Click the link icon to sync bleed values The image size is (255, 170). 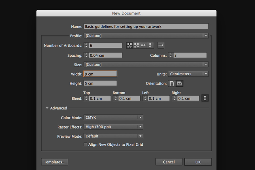click(x=205, y=98)
